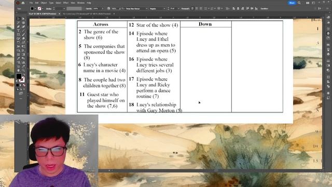Select the Lasso tool

point(23,22)
